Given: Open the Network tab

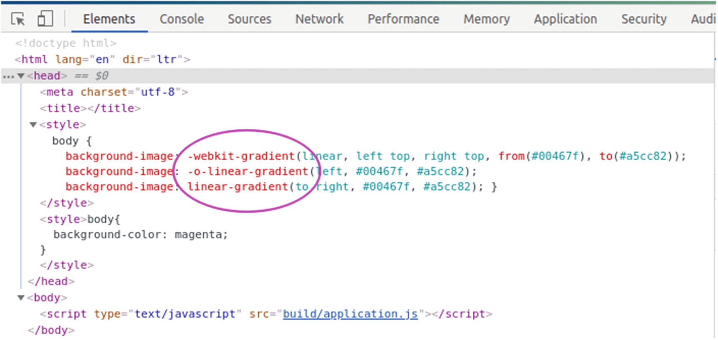Looking at the screenshot, I should pos(319,19).
